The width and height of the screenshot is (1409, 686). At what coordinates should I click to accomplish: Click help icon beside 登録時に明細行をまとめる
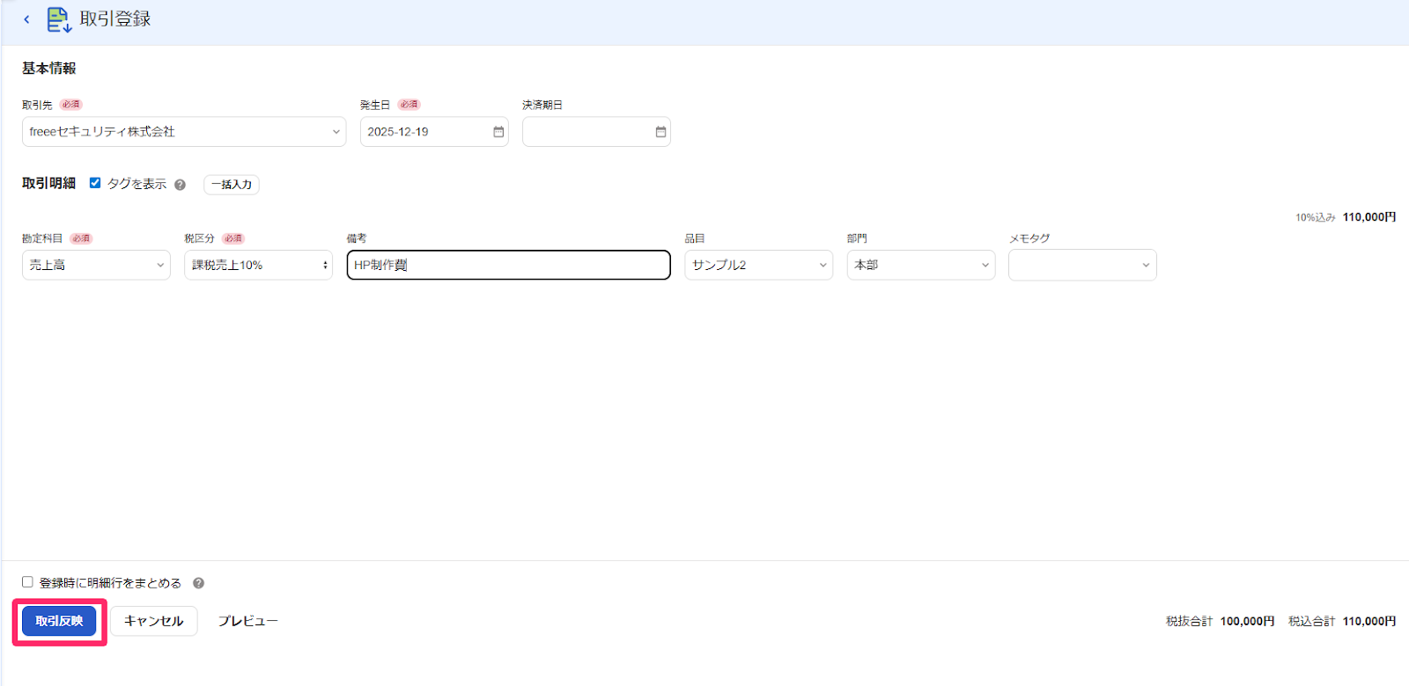tap(198, 583)
